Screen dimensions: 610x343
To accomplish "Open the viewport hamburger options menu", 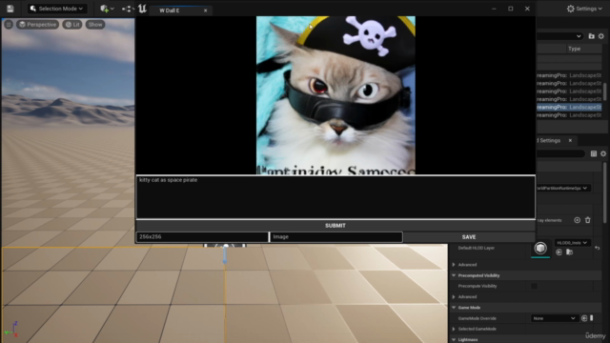I will click(9, 25).
